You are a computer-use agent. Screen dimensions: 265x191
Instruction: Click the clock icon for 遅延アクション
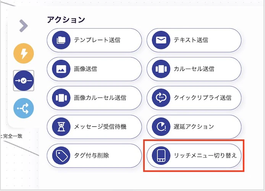tap(161, 127)
